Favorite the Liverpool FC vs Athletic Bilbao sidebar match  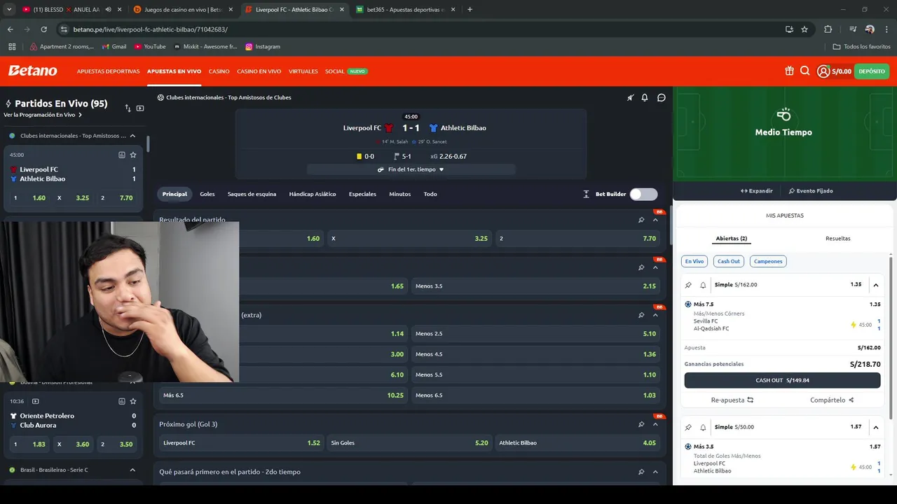[x=133, y=155]
